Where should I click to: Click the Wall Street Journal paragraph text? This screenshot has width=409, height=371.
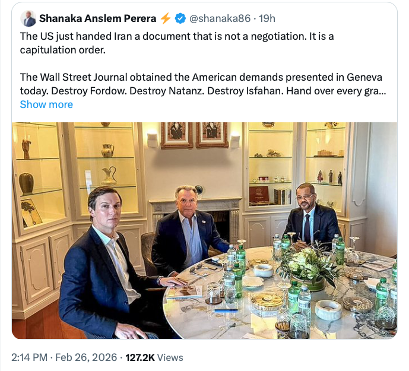pos(201,84)
